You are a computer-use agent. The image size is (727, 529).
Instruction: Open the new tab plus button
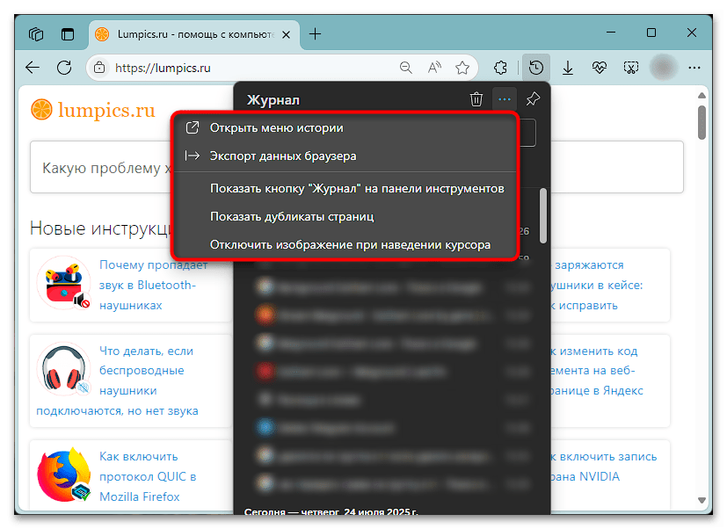pyautogui.click(x=314, y=34)
